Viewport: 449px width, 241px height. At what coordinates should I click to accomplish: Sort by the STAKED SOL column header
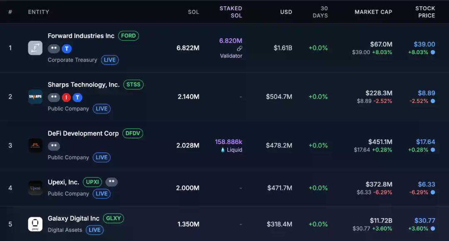231,12
